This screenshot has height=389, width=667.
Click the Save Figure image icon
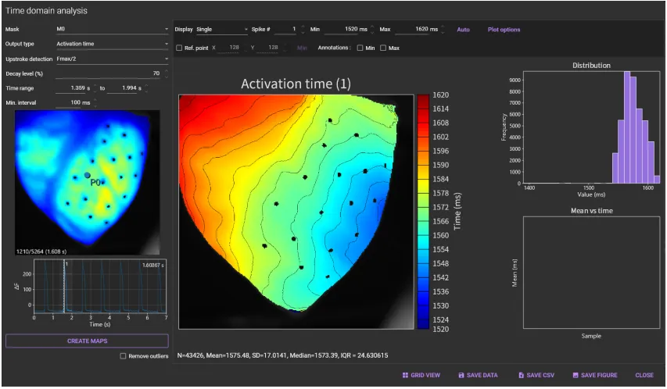coord(576,376)
